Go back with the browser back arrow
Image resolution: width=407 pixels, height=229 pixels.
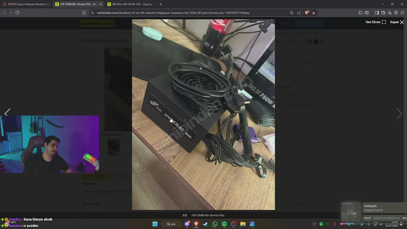click(x=4, y=13)
